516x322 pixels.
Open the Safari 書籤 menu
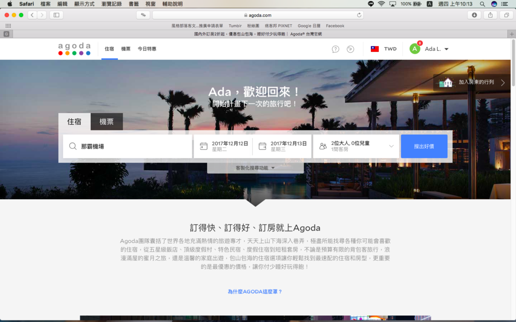click(134, 4)
